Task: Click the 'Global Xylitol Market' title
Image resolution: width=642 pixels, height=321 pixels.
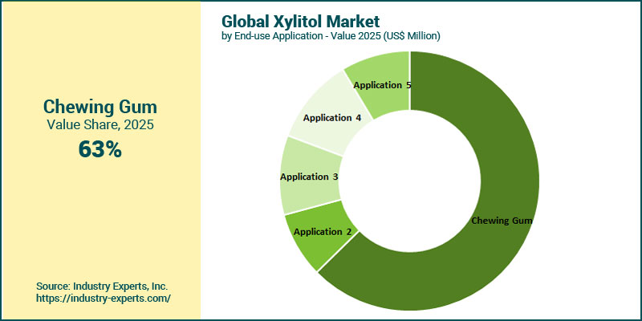Action: tap(300, 22)
